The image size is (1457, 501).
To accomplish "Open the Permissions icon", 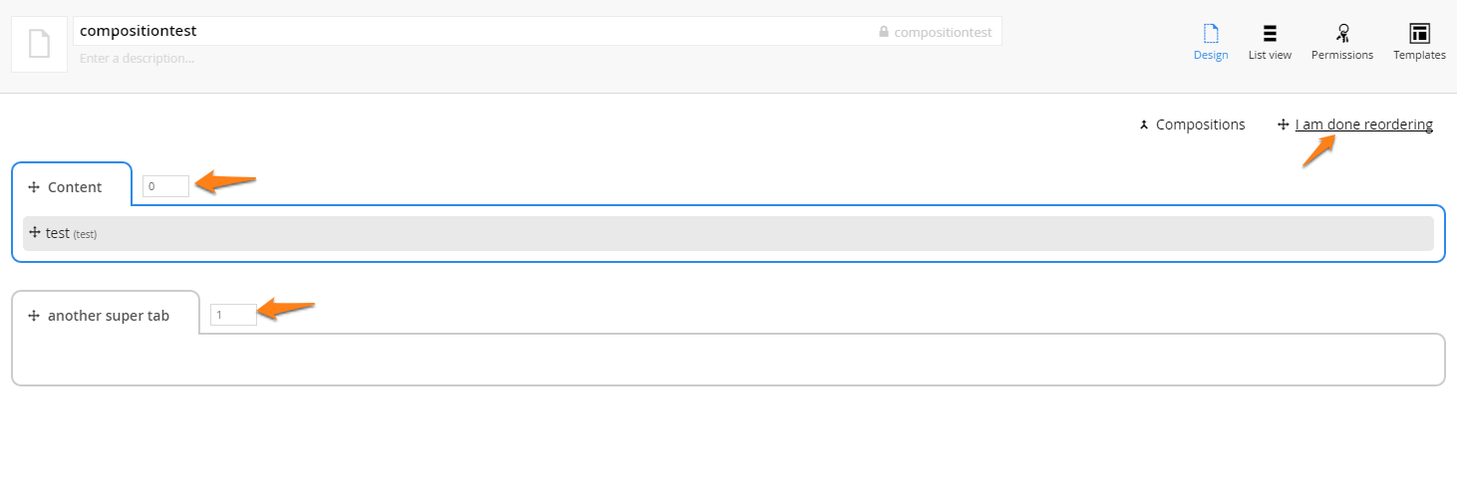I will pyautogui.click(x=1342, y=33).
